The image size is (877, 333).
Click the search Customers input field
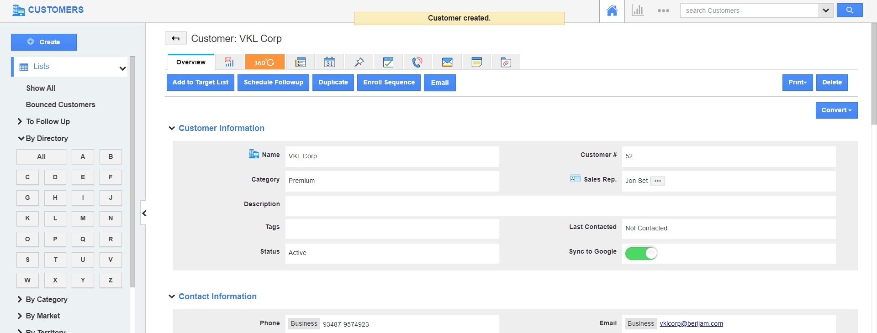tap(749, 10)
